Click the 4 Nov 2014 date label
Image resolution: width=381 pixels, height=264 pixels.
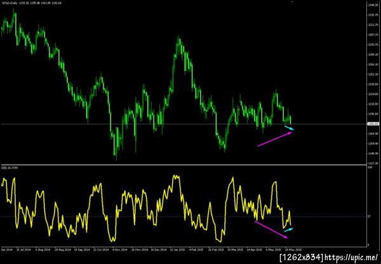120,249
